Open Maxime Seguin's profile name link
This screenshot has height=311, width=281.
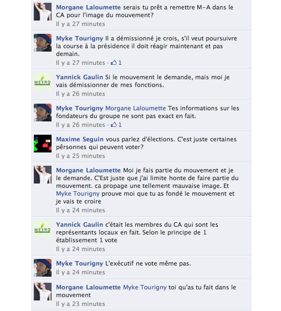[x=80, y=139]
